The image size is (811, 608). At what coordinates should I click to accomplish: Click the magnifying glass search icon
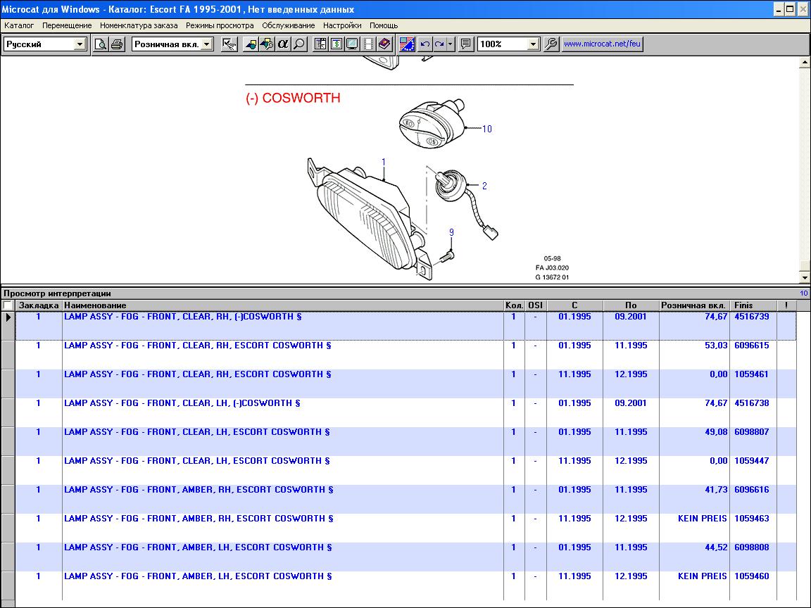(x=299, y=44)
